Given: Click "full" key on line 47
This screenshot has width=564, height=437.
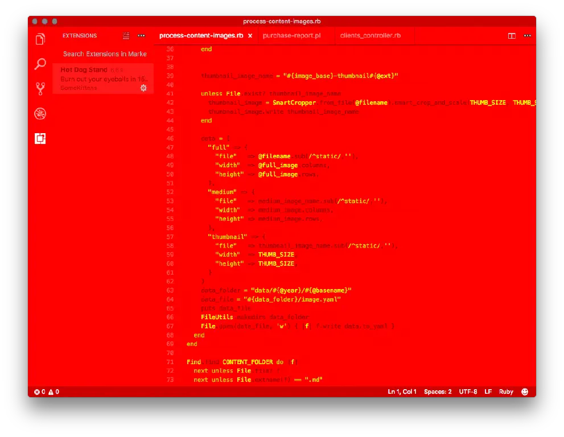Looking at the screenshot, I should (219, 147).
